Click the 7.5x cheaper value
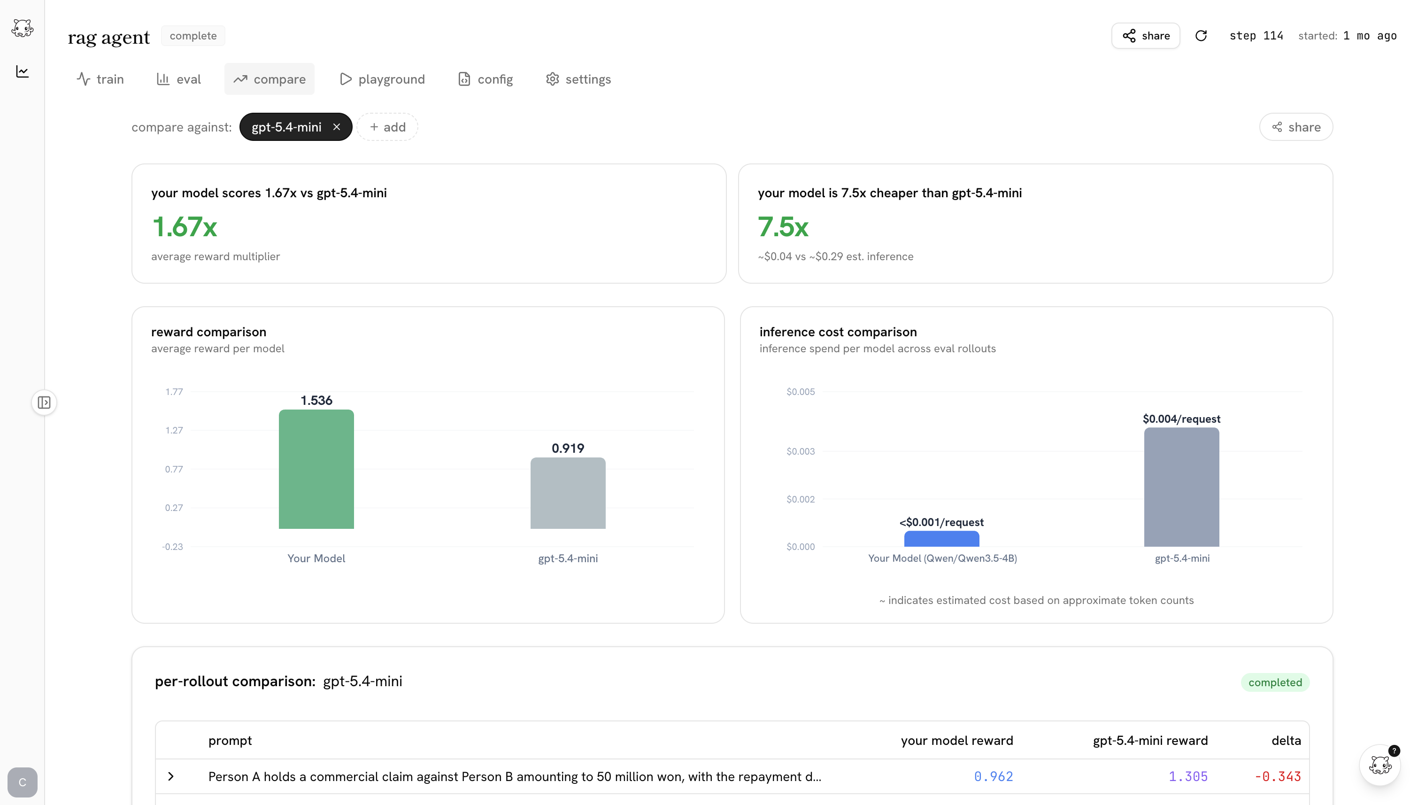This screenshot has width=1418, height=805. [x=783, y=227]
